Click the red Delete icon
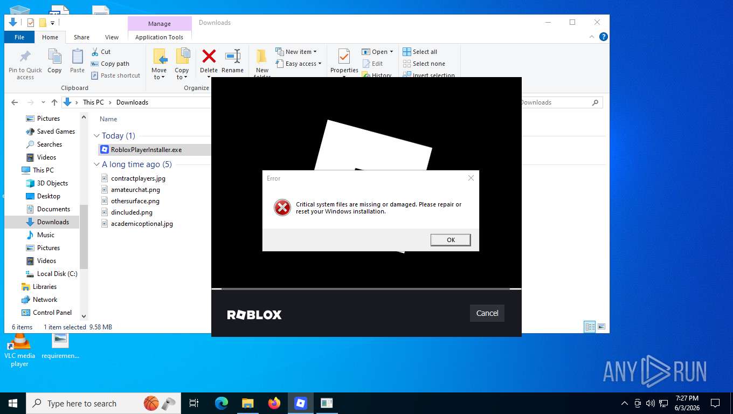Image resolution: width=733 pixels, height=414 pixels. click(x=209, y=56)
